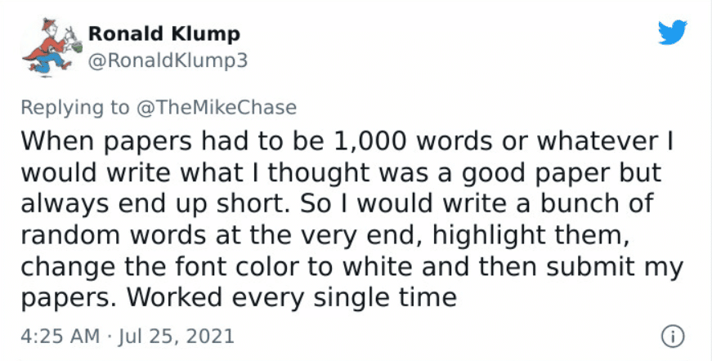Open the tweet info circle icon
This screenshot has height=361, width=712.
click(x=673, y=337)
